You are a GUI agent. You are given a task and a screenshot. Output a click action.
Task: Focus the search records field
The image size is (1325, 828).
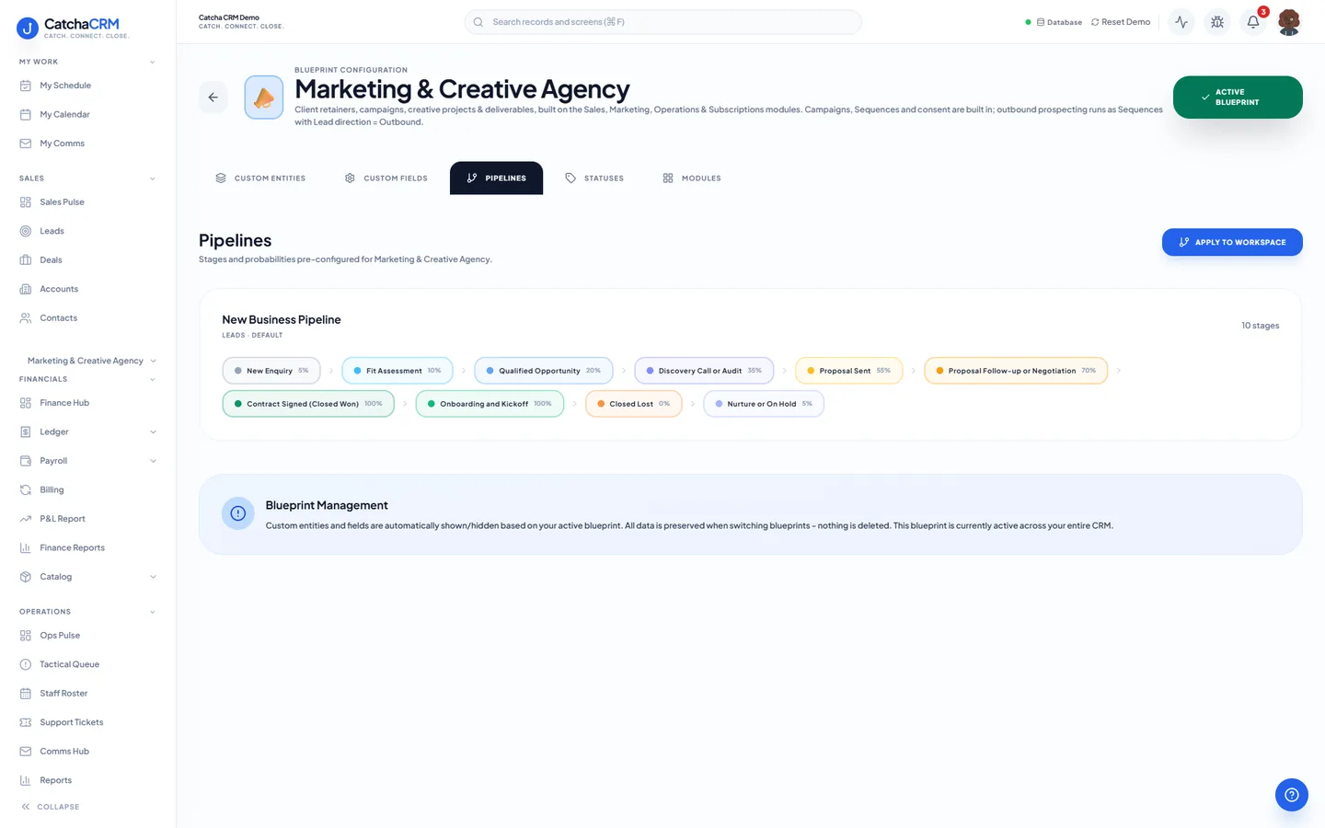pyautogui.click(x=663, y=22)
